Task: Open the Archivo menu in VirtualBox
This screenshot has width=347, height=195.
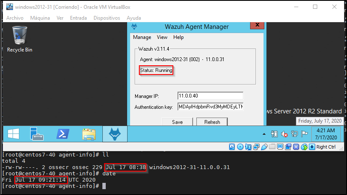Action: [x=15, y=18]
